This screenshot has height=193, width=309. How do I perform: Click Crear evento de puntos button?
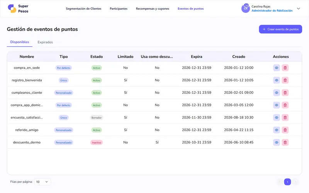click(x=280, y=29)
